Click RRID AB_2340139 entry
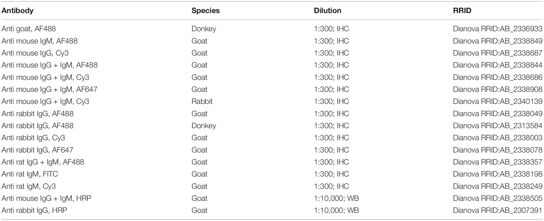The image size is (544, 221). click(x=498, y=101)
